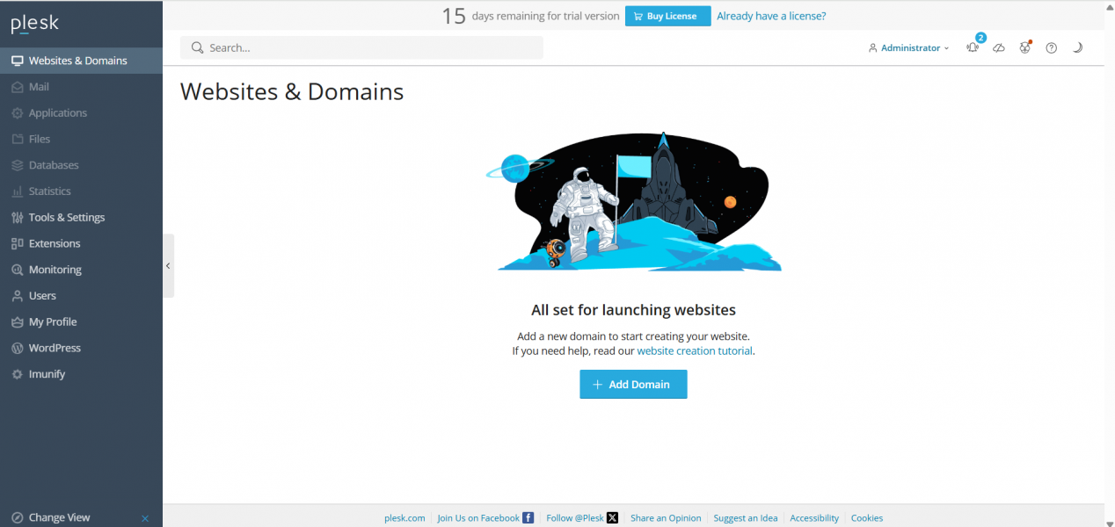Open Users in the sidebar
This screenshot has height=527, width=1115.
click(81, 296)
